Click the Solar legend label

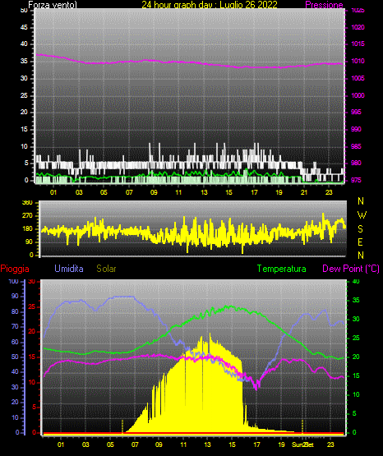pos(107,269)
